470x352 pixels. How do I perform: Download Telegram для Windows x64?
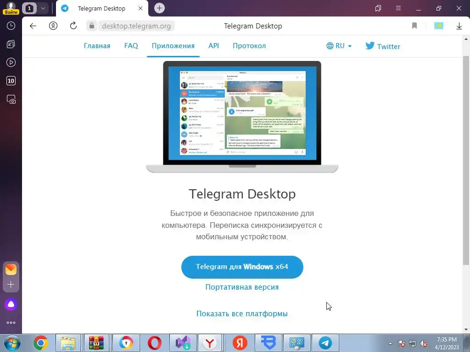(x=242, y=267)
